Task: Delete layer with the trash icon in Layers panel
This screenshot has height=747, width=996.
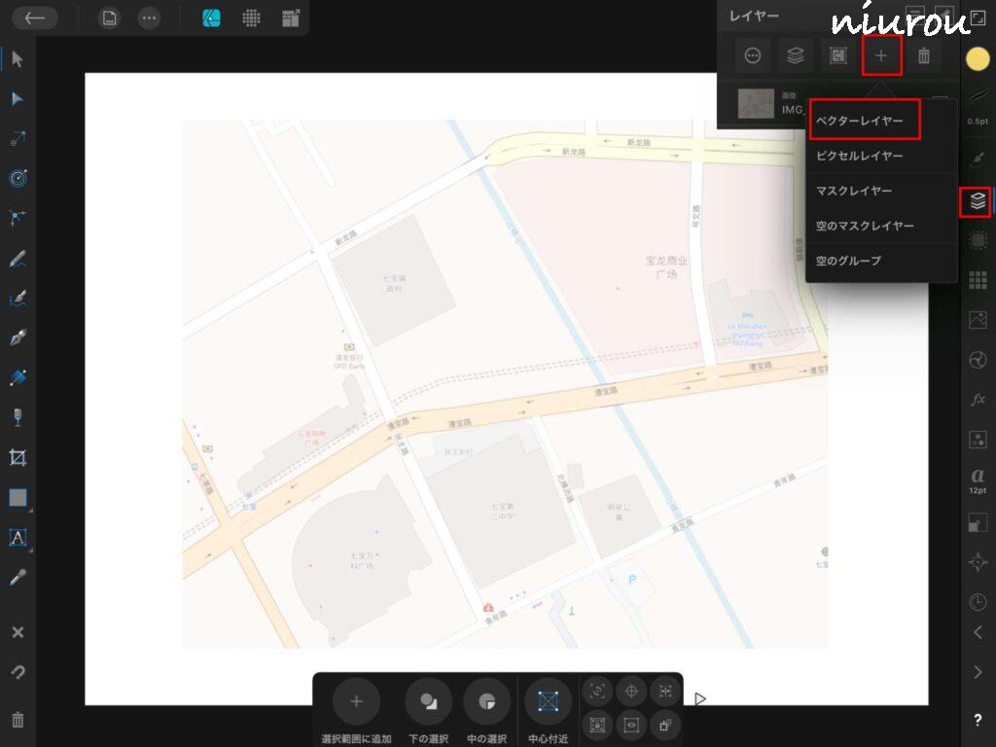Action: [x=924, y=56]
